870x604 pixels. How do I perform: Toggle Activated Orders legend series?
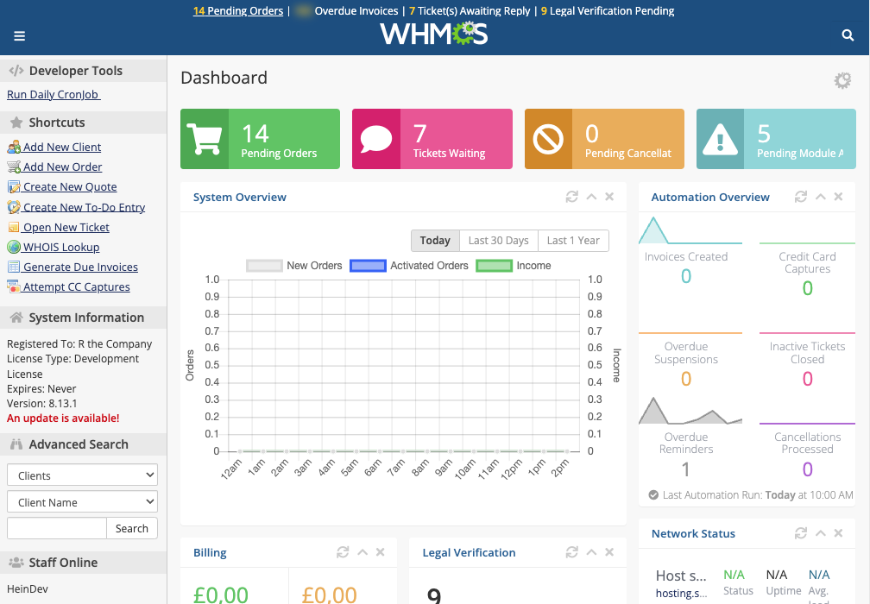tap(409, 266)
